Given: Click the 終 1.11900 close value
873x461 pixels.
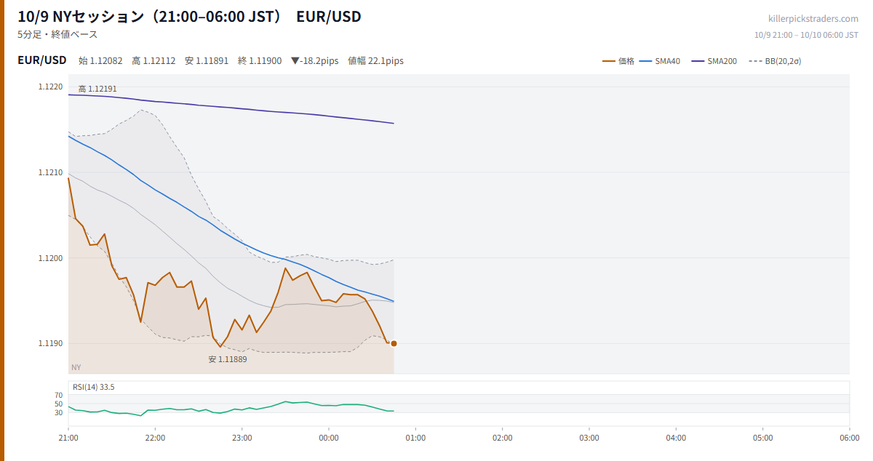Looking at the screenshot, I should (260, 61).
